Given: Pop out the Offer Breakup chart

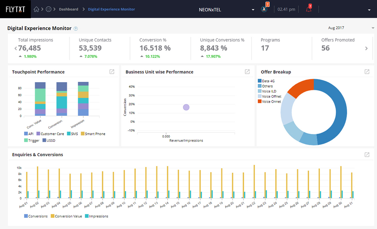Looking at the screenshot, I should coord(367,72).
